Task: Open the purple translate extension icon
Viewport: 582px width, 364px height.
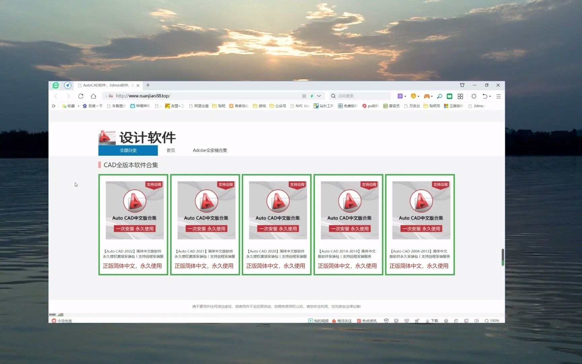Action: (400, 96)
